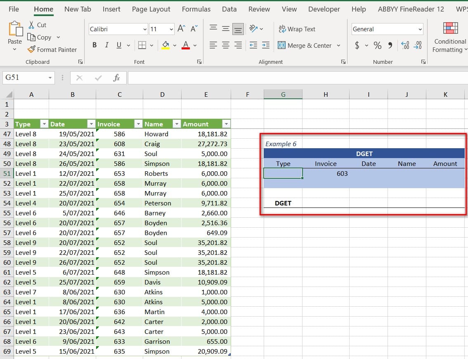Toggle Bold formatting

tap(95, 45)
